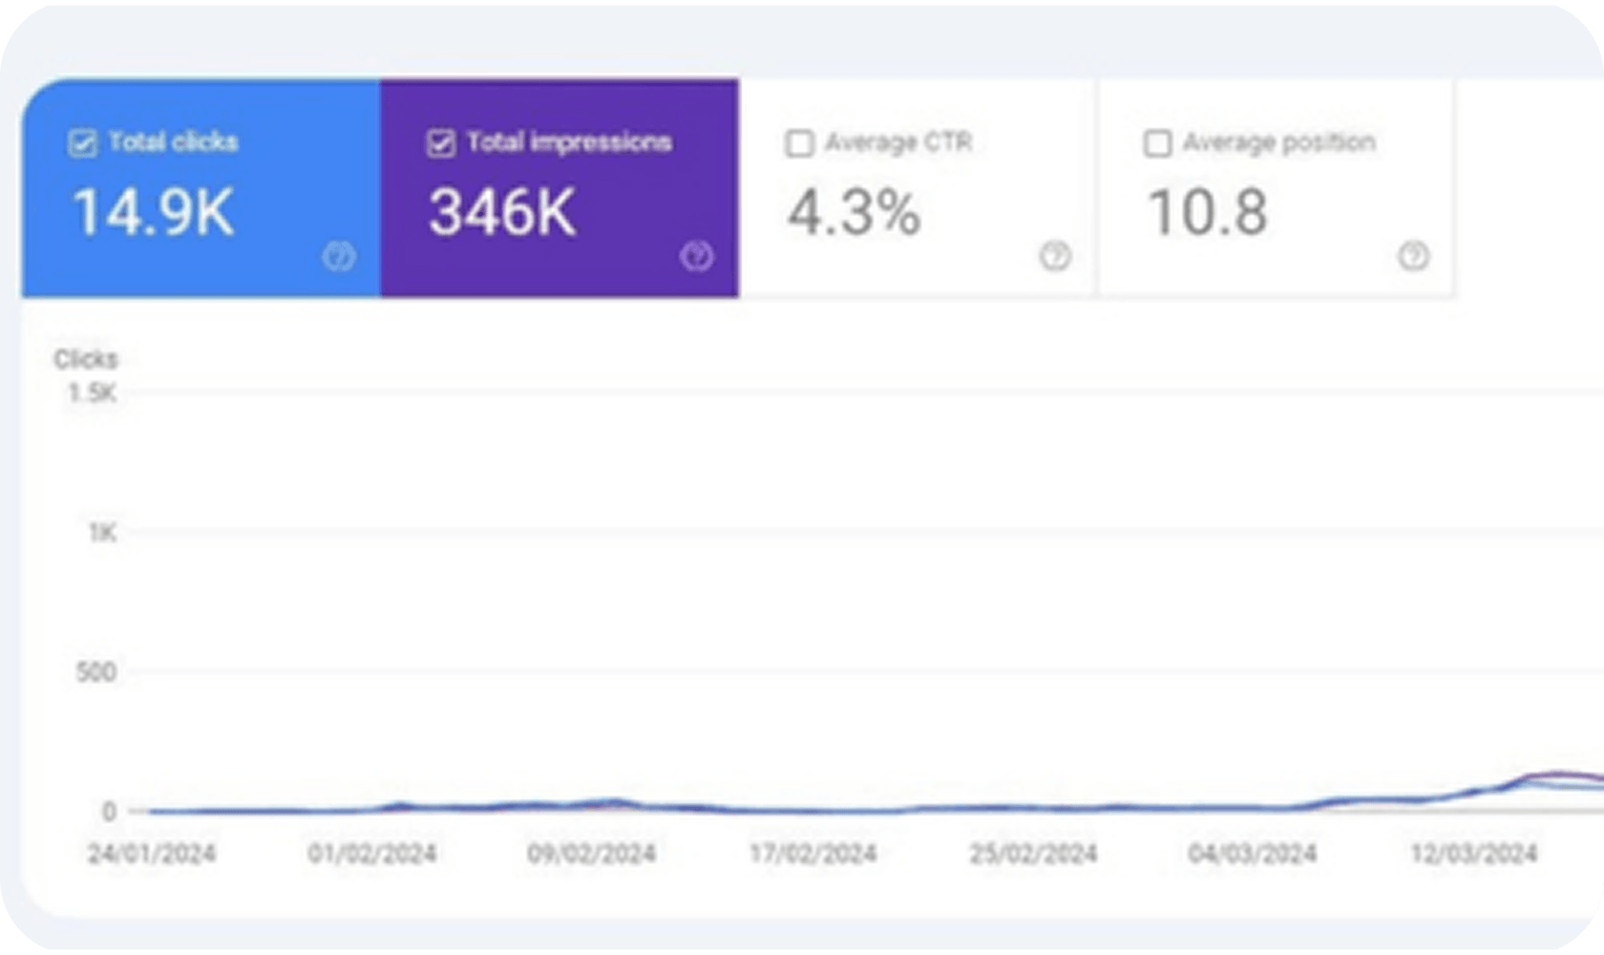Viewport: 1604px width, 955px height.
Task: Open help icon in Total impressions card
Action: click(x=696, y=256)
